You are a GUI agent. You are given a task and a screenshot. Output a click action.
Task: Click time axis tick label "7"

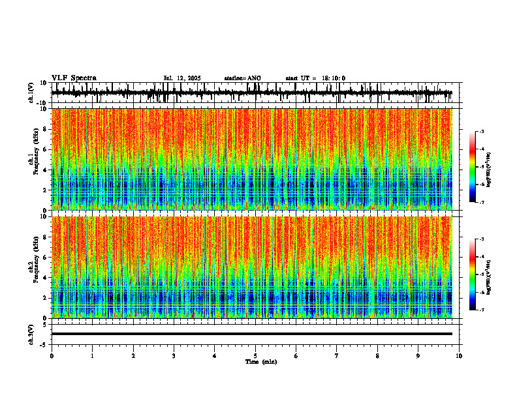337,356
